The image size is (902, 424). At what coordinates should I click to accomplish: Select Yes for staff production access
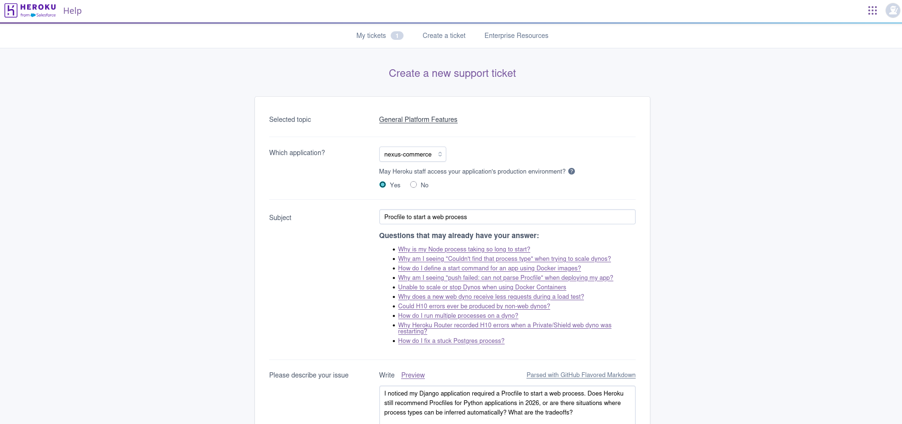tap(383, 184)
